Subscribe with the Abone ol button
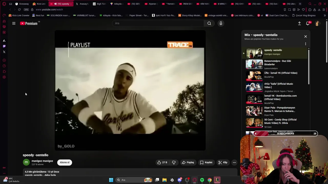 pos(65,162)
